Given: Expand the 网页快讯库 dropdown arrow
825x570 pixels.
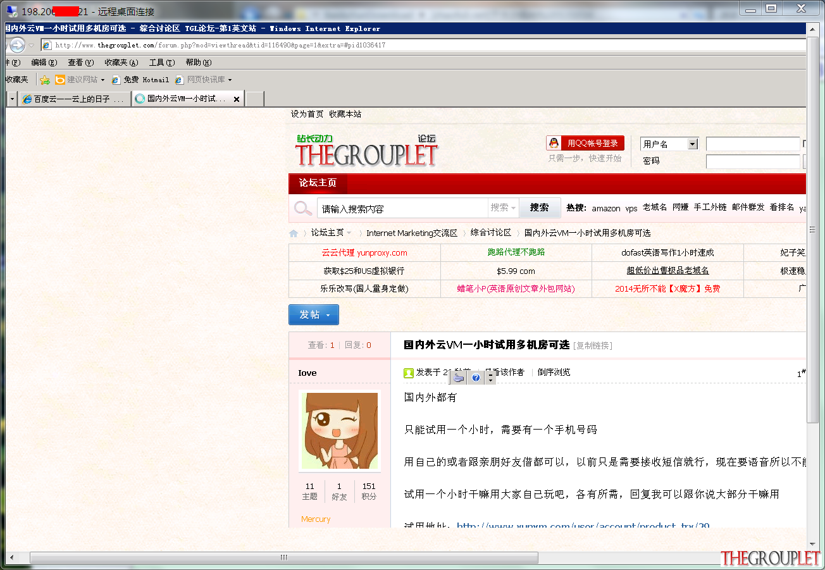Looking at the screenshot, I should pyautogui.click(x=230, y=80).
